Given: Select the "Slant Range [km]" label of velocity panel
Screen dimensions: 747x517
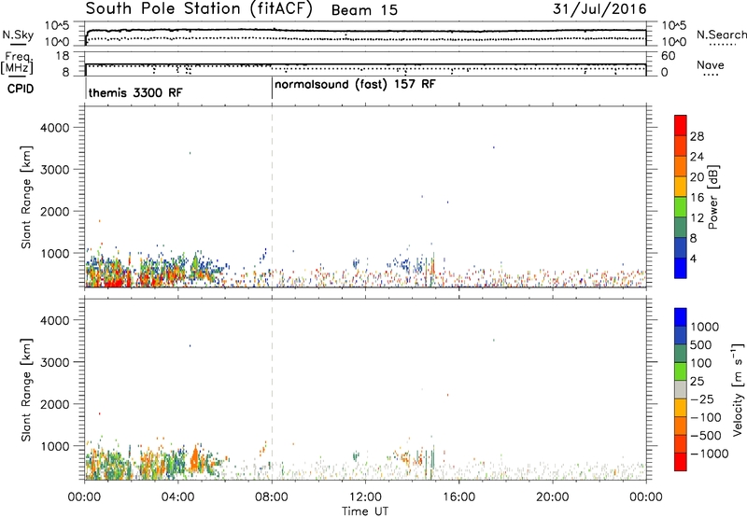Looking at the screenshot, I should (x=26, y=390).
